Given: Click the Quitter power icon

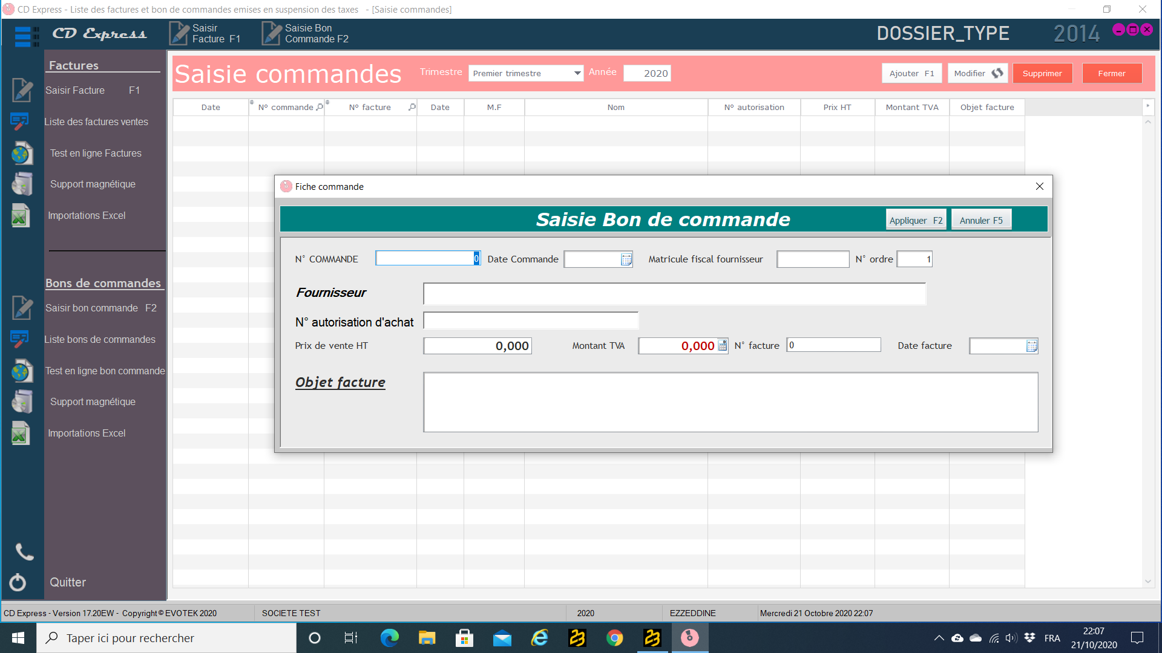Looking at the screenshot, I should 18,582.
